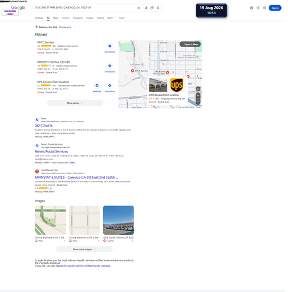
Task: Click the Accessibility links box
Action: point(10,13)
